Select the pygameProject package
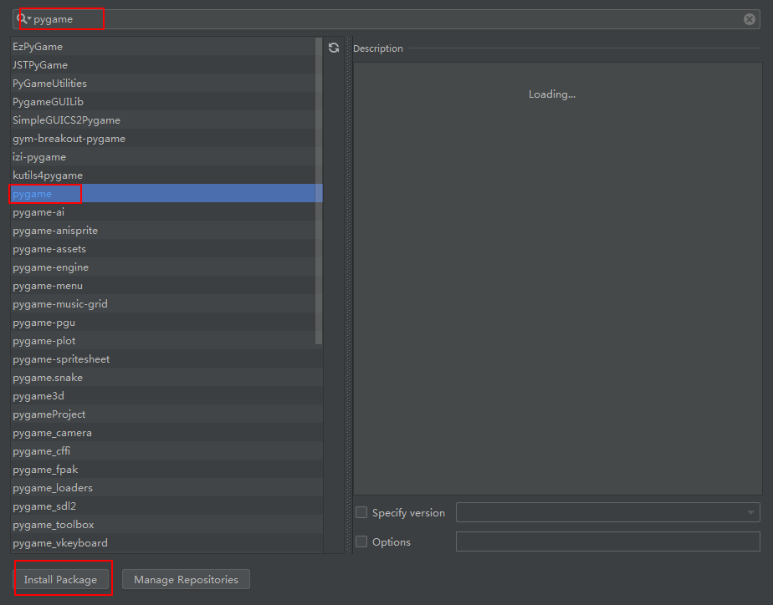This screenshot has height=605, width=773. coord(166,414)
